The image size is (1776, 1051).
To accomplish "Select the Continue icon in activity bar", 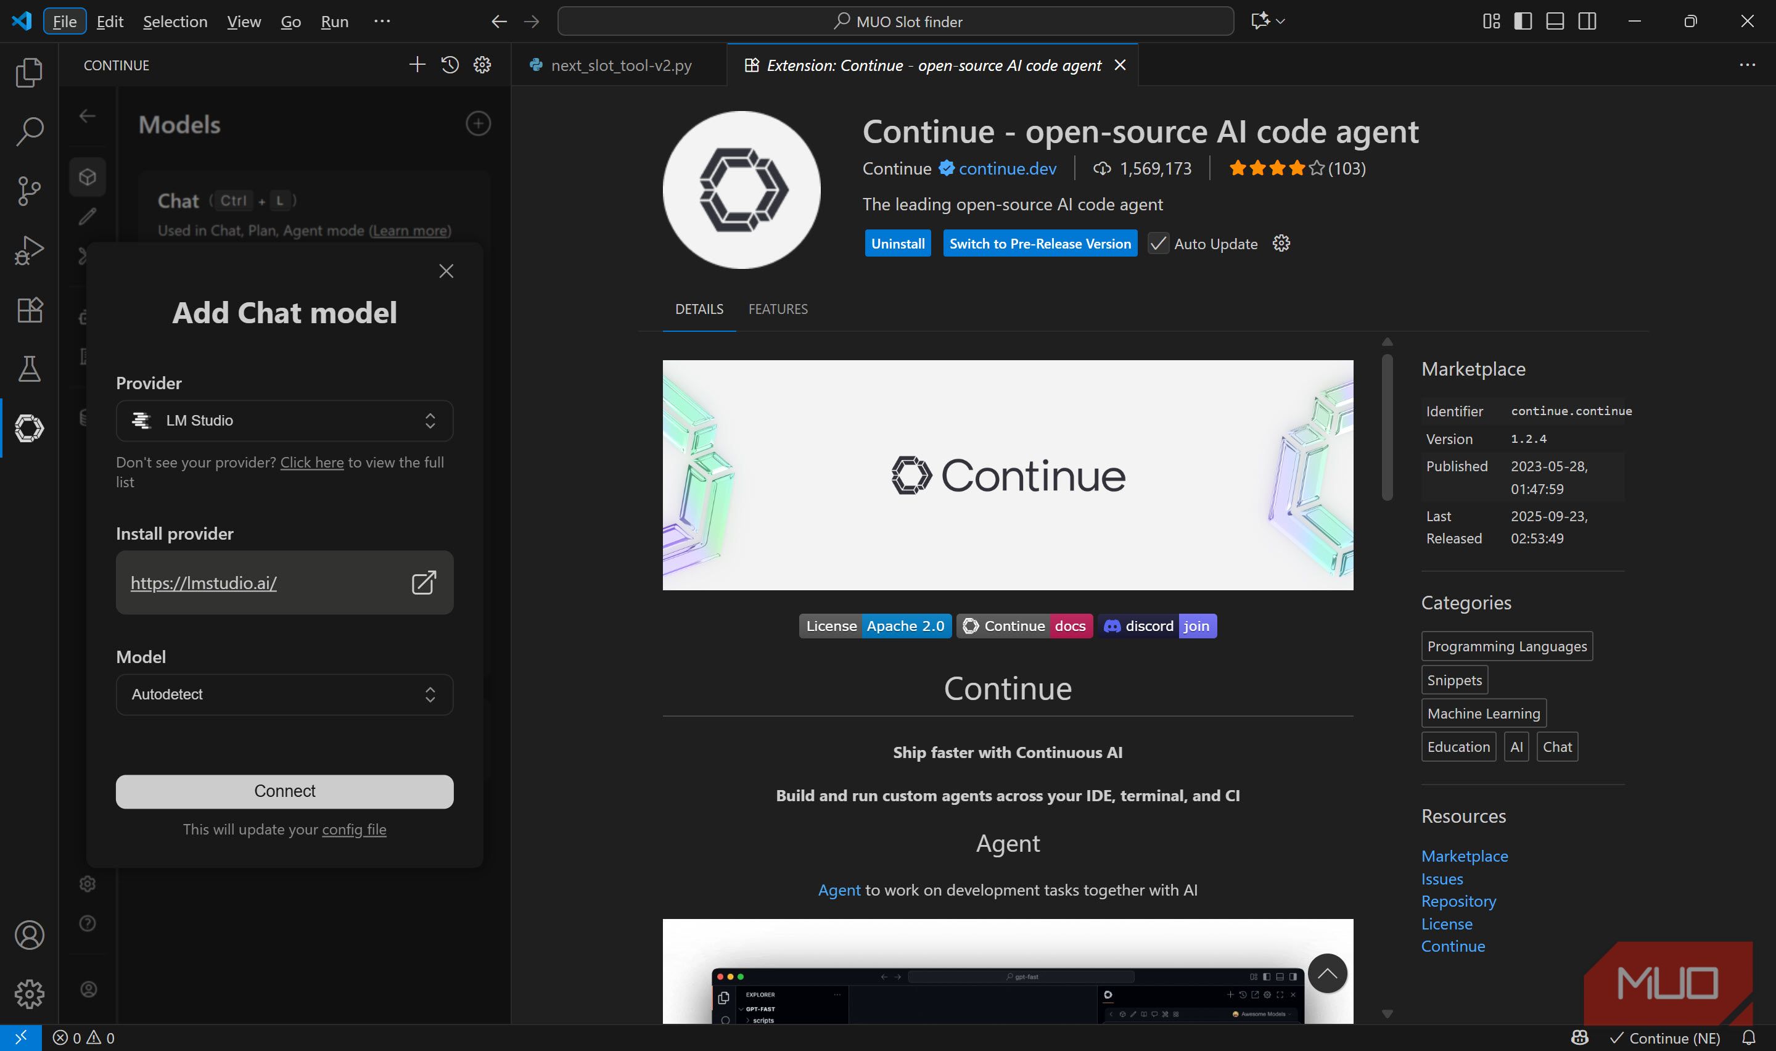I will pyautogui.click(x=29, y=428).
